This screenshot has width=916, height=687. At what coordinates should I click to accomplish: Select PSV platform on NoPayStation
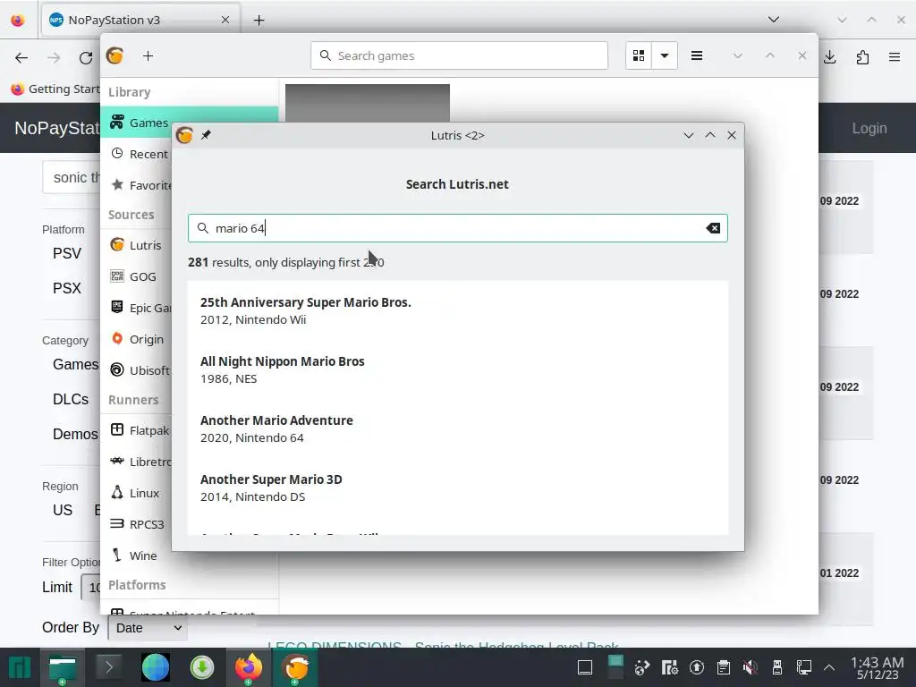[67, 253]
